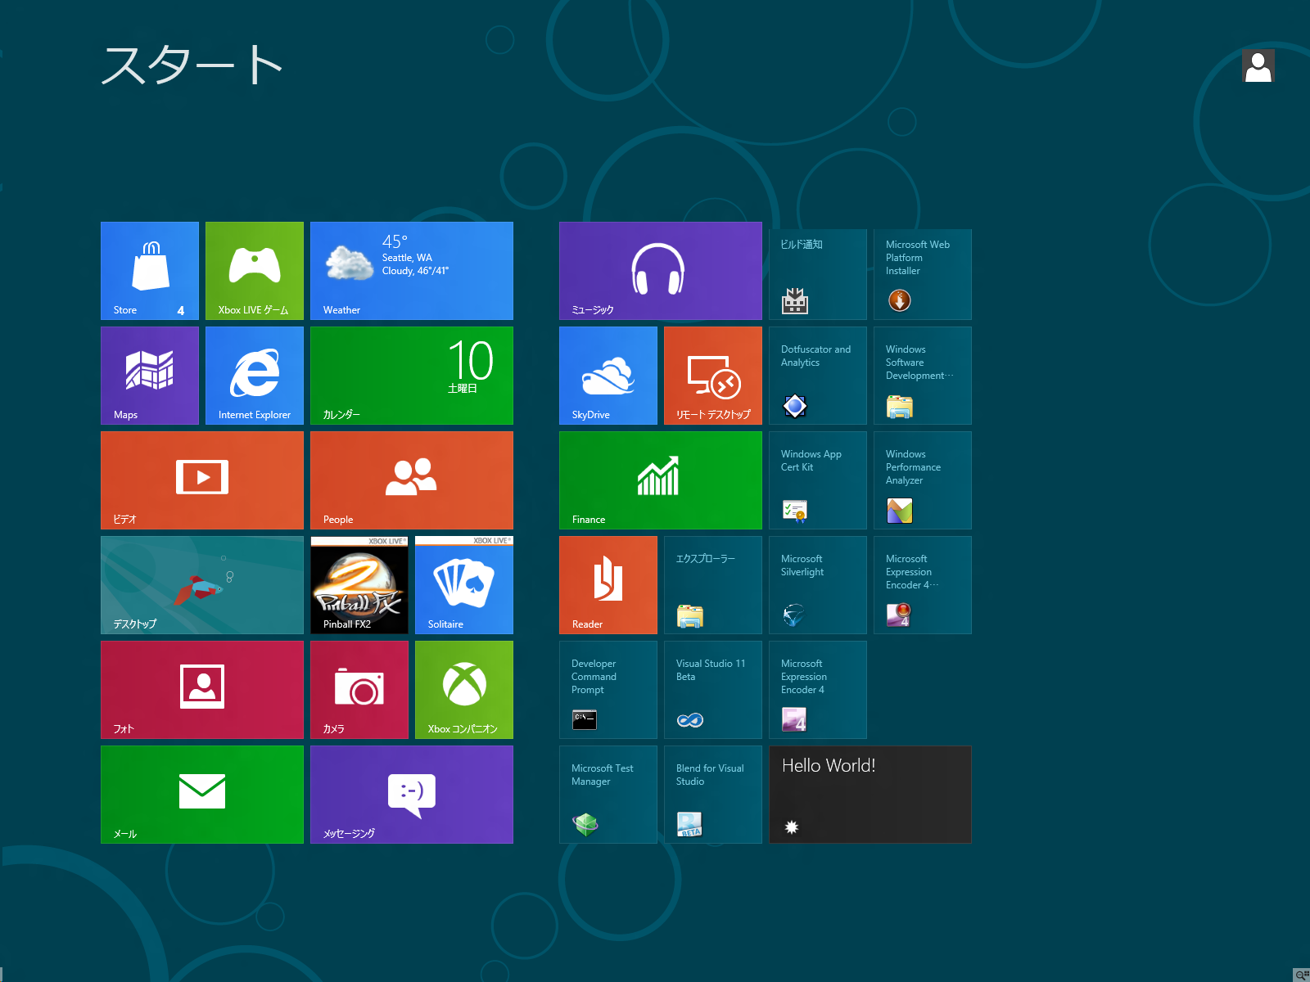Open the ミュージック music tile

(661, 271)
